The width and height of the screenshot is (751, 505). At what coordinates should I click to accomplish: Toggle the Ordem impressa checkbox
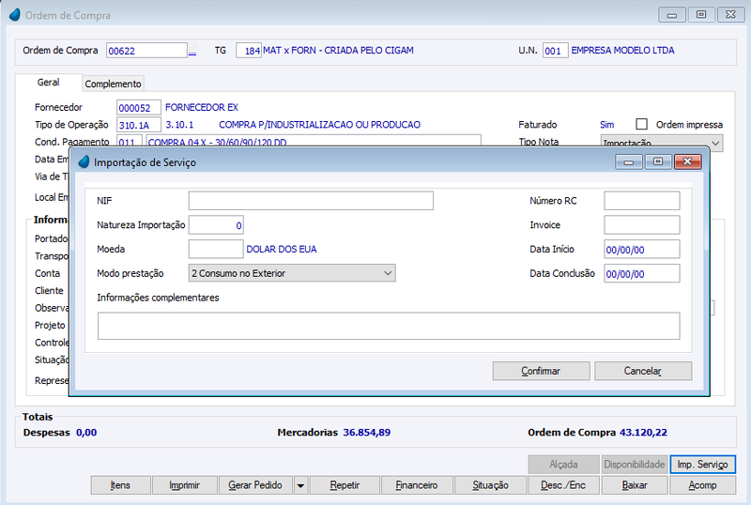(641, 124)
